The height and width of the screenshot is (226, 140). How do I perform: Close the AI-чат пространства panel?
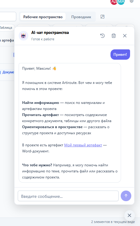125,36
